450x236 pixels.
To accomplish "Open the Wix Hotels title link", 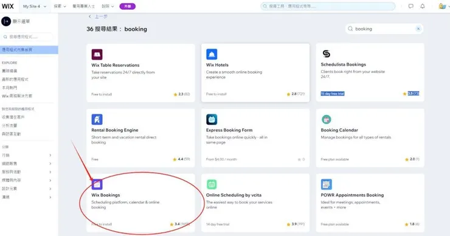I will (x=217, y=65).
